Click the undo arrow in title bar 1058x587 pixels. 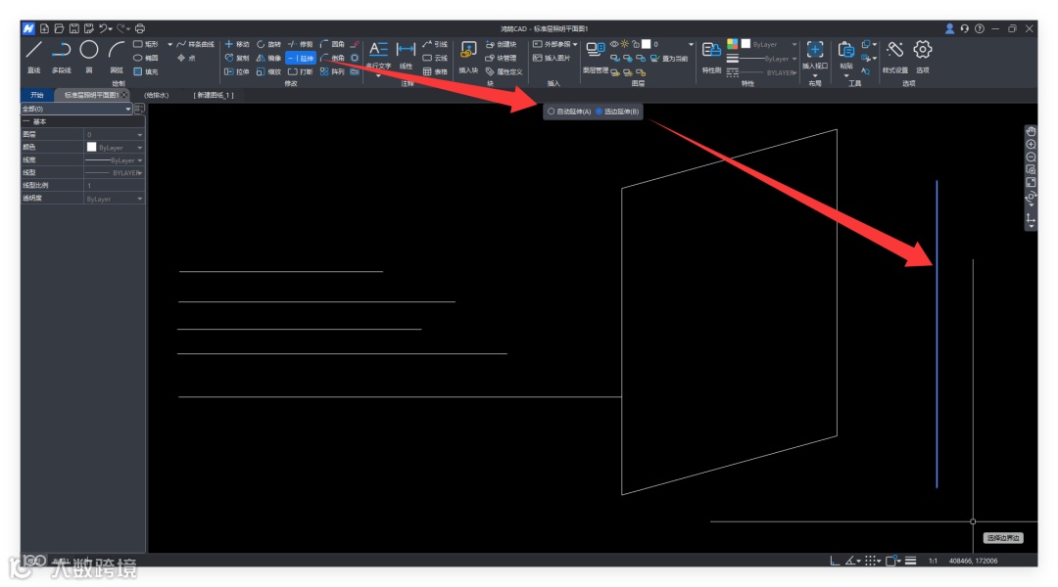[103, 28]
